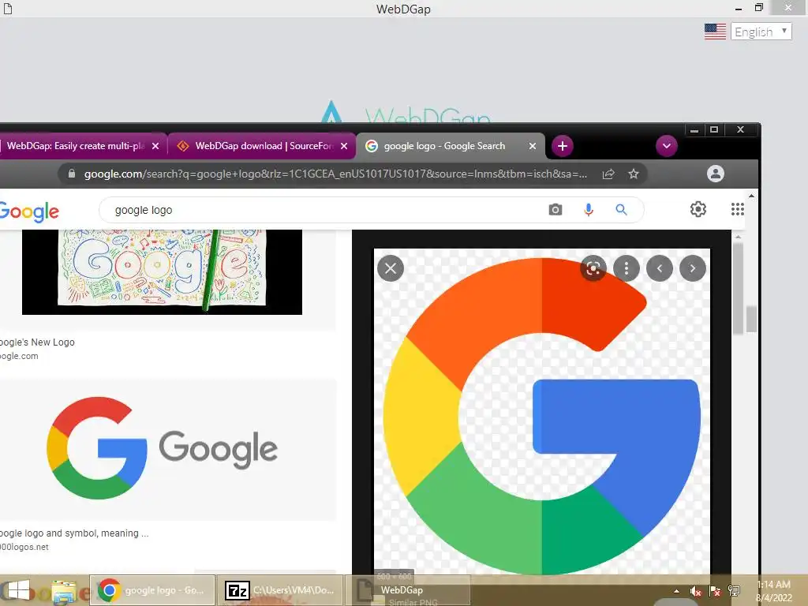Start voice search with microphone icon
Screen dimensions: 808x606
point(589,210)
